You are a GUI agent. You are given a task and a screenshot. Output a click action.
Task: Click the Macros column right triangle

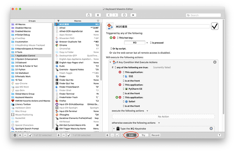click(x=98, y=21)
